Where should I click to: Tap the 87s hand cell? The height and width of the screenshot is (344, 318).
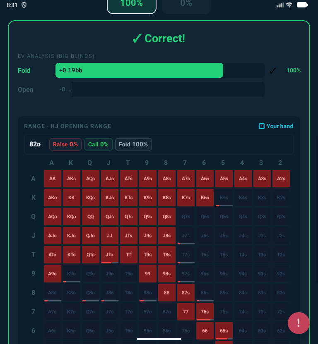coord(186,293)
